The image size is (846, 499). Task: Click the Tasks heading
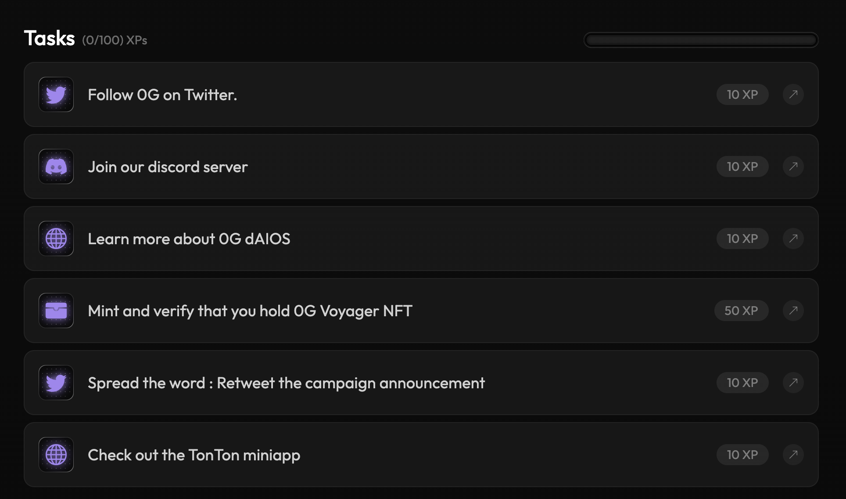point(49,38)
